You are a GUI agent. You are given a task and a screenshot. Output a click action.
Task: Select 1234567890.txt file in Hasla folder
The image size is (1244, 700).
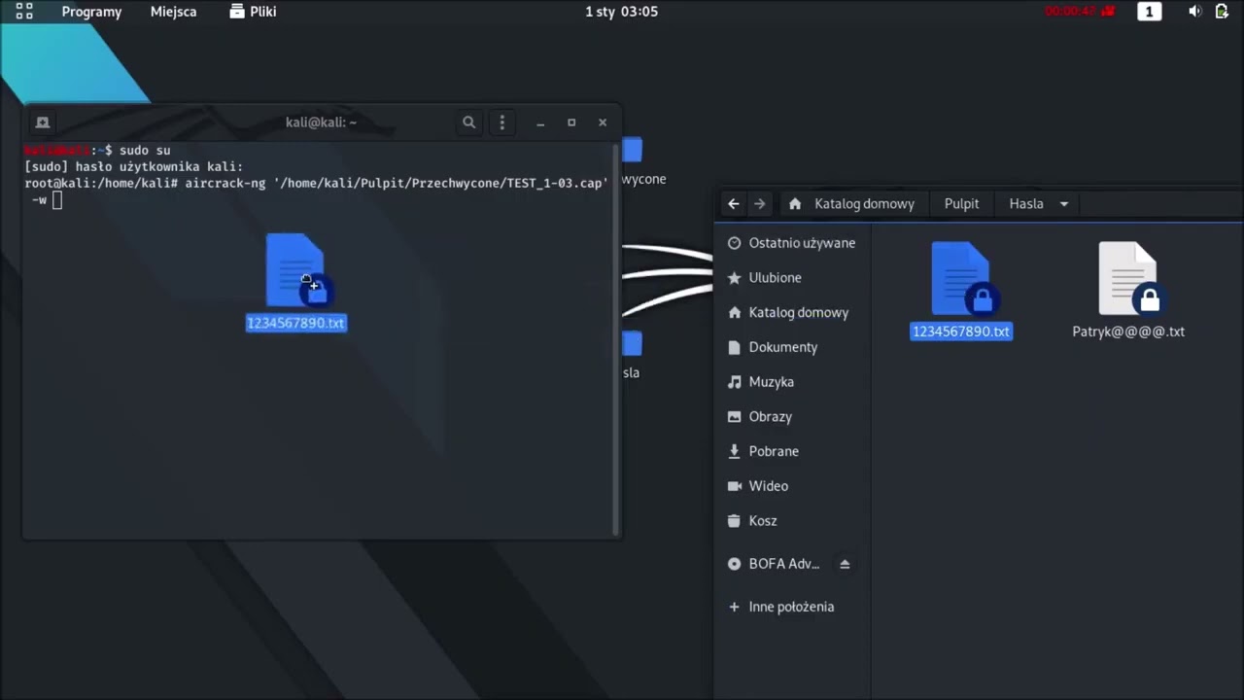pyautogui.click(x=961, y=291)
